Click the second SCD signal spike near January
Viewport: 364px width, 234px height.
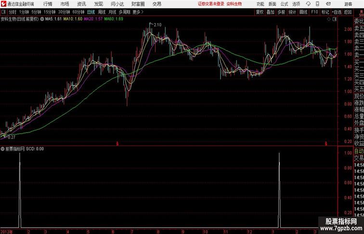(x=279, y=190)
